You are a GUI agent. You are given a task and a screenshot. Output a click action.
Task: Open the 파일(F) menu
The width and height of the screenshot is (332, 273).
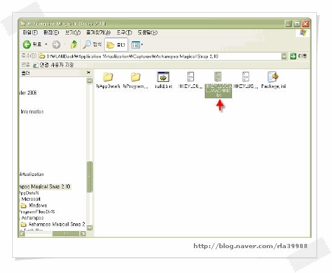pyautogui.click(x=30, y=33)
